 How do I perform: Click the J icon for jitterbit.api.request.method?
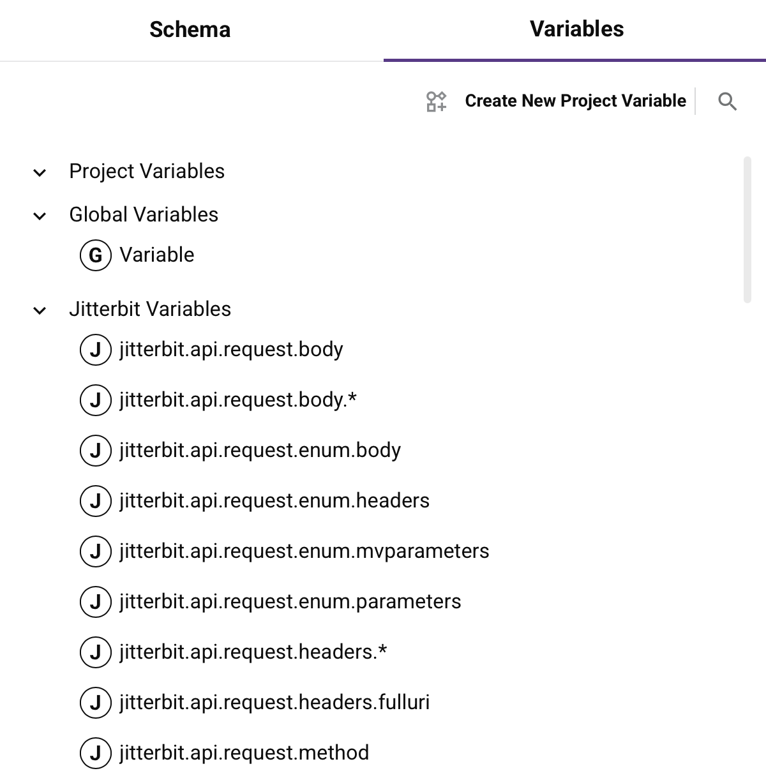(x=95, y=753)
